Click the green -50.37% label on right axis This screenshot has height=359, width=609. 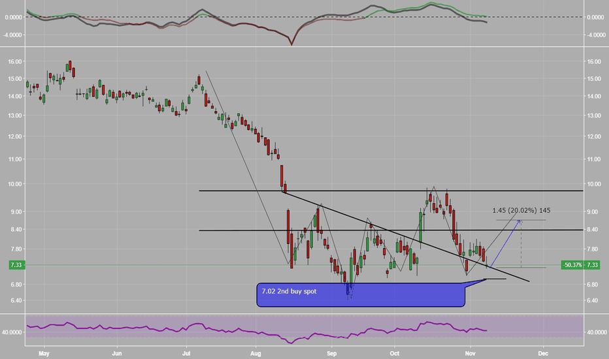[573, 265]
